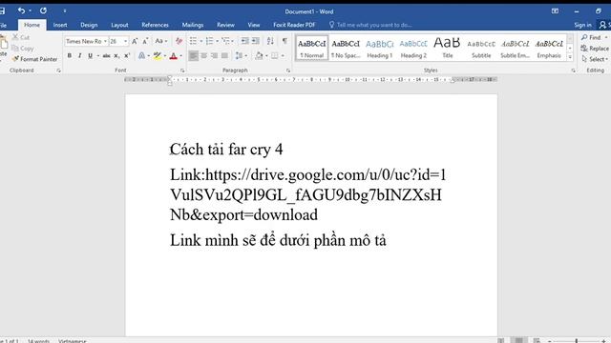
Task: Apply the Normal style
Action: coord(312,49)
